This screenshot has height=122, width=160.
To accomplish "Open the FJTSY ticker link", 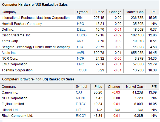I will tap(81, 104).
